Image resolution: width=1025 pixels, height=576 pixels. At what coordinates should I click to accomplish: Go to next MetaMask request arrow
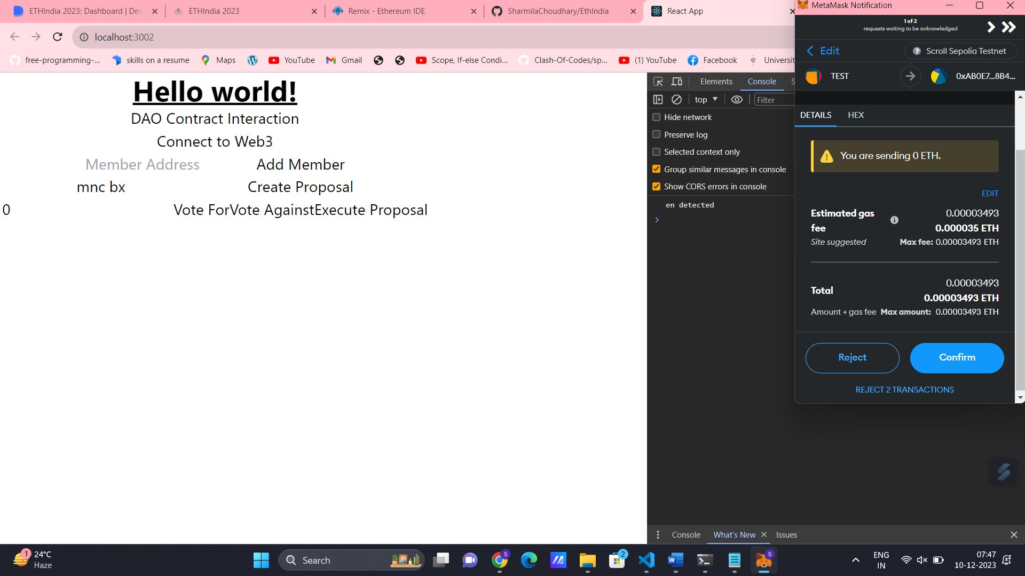[991, 27]
